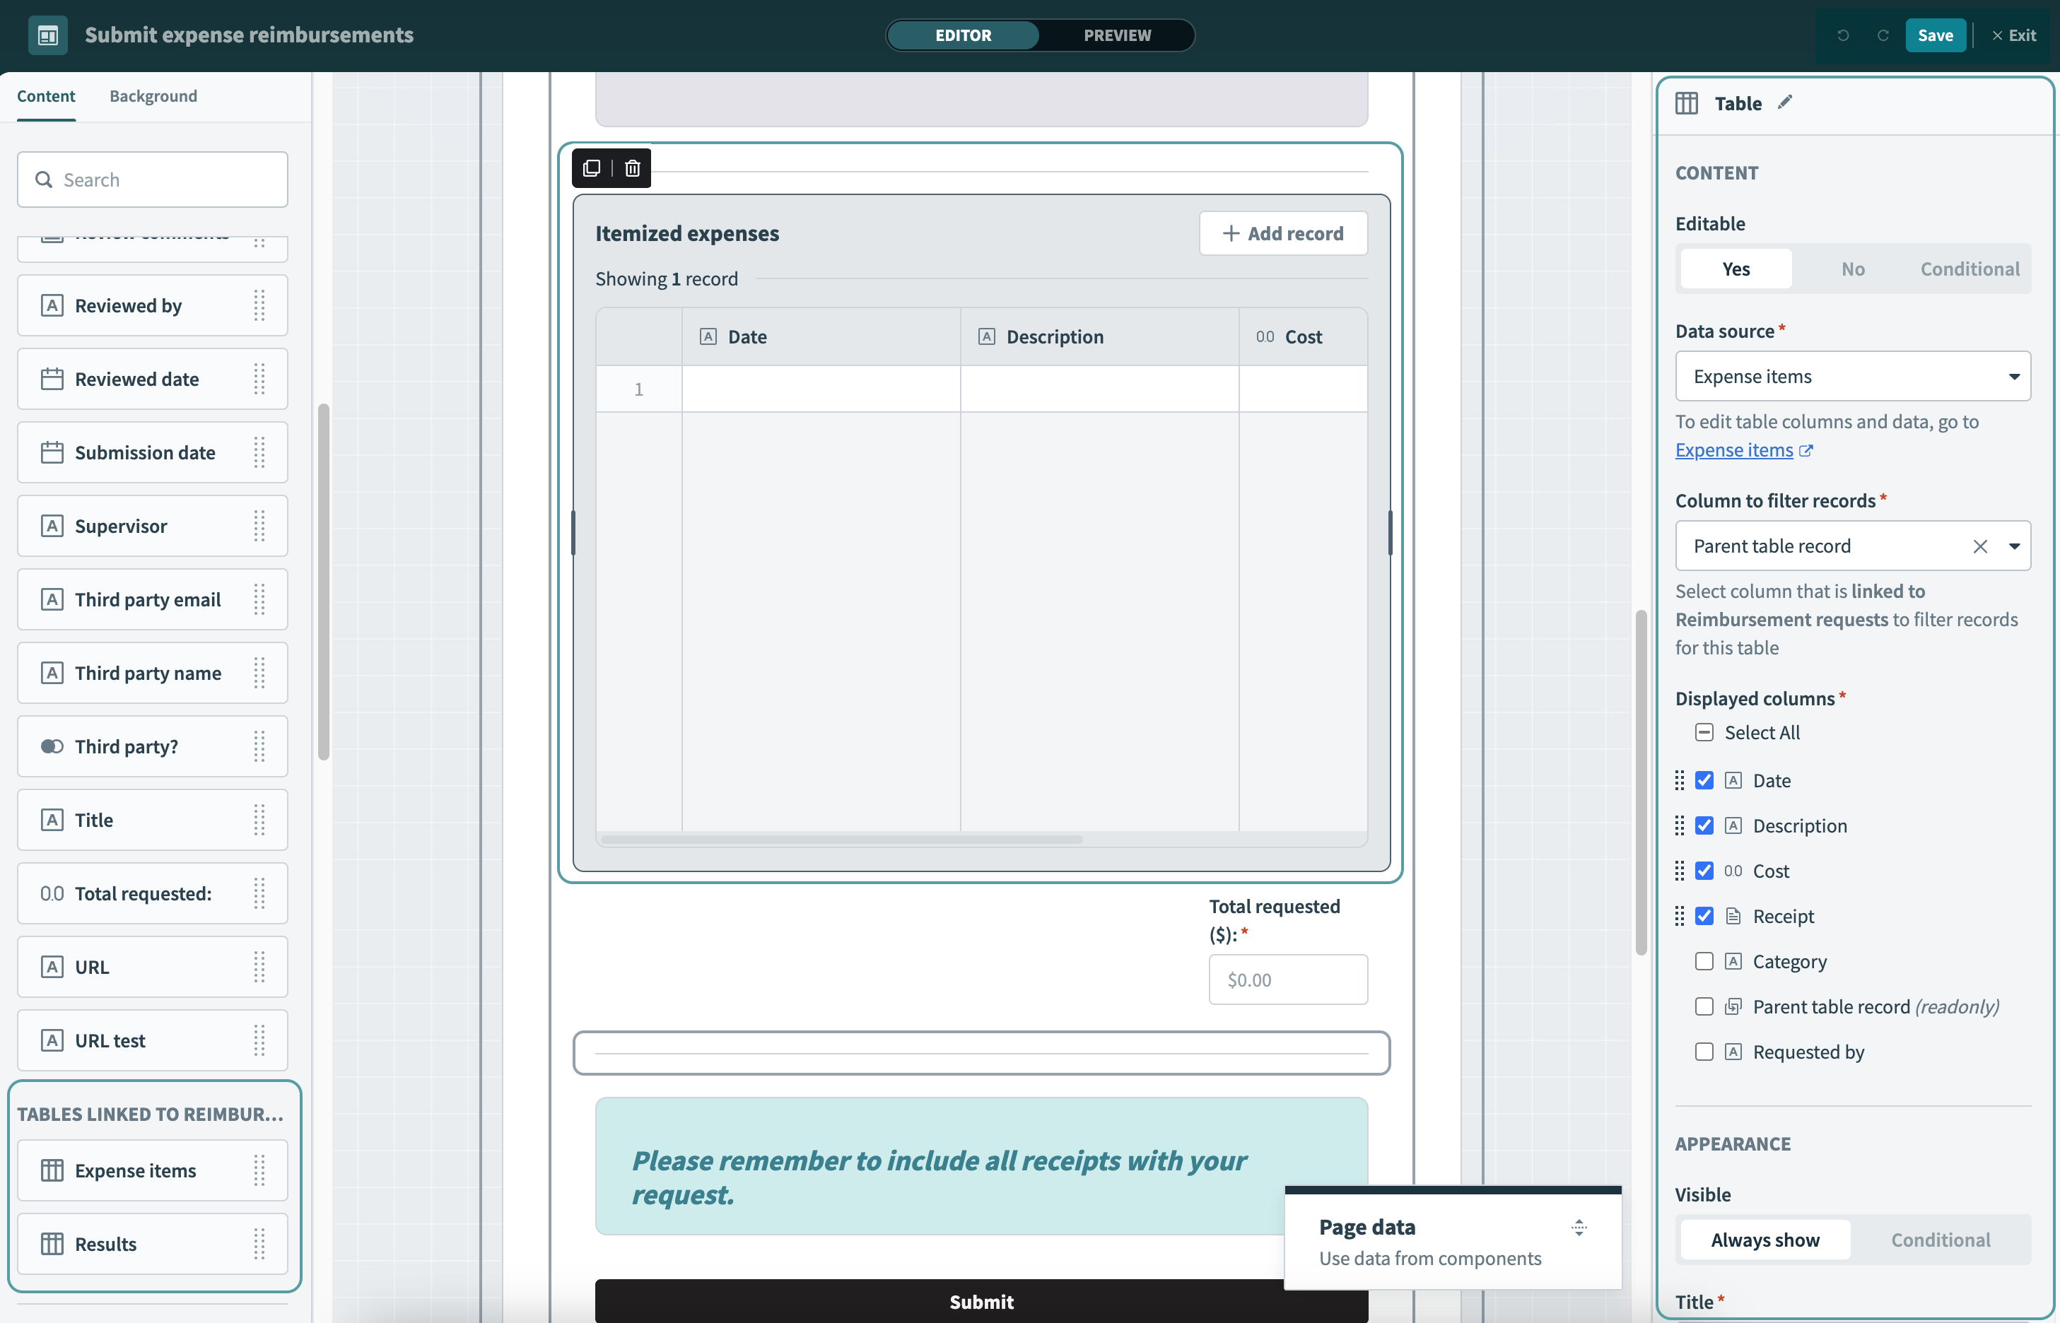Image resolution: width=2060 pixels, height=1323 pixels.
Task: Click the pencil icon to rename the Table
Action: (x=1785, y=102)
